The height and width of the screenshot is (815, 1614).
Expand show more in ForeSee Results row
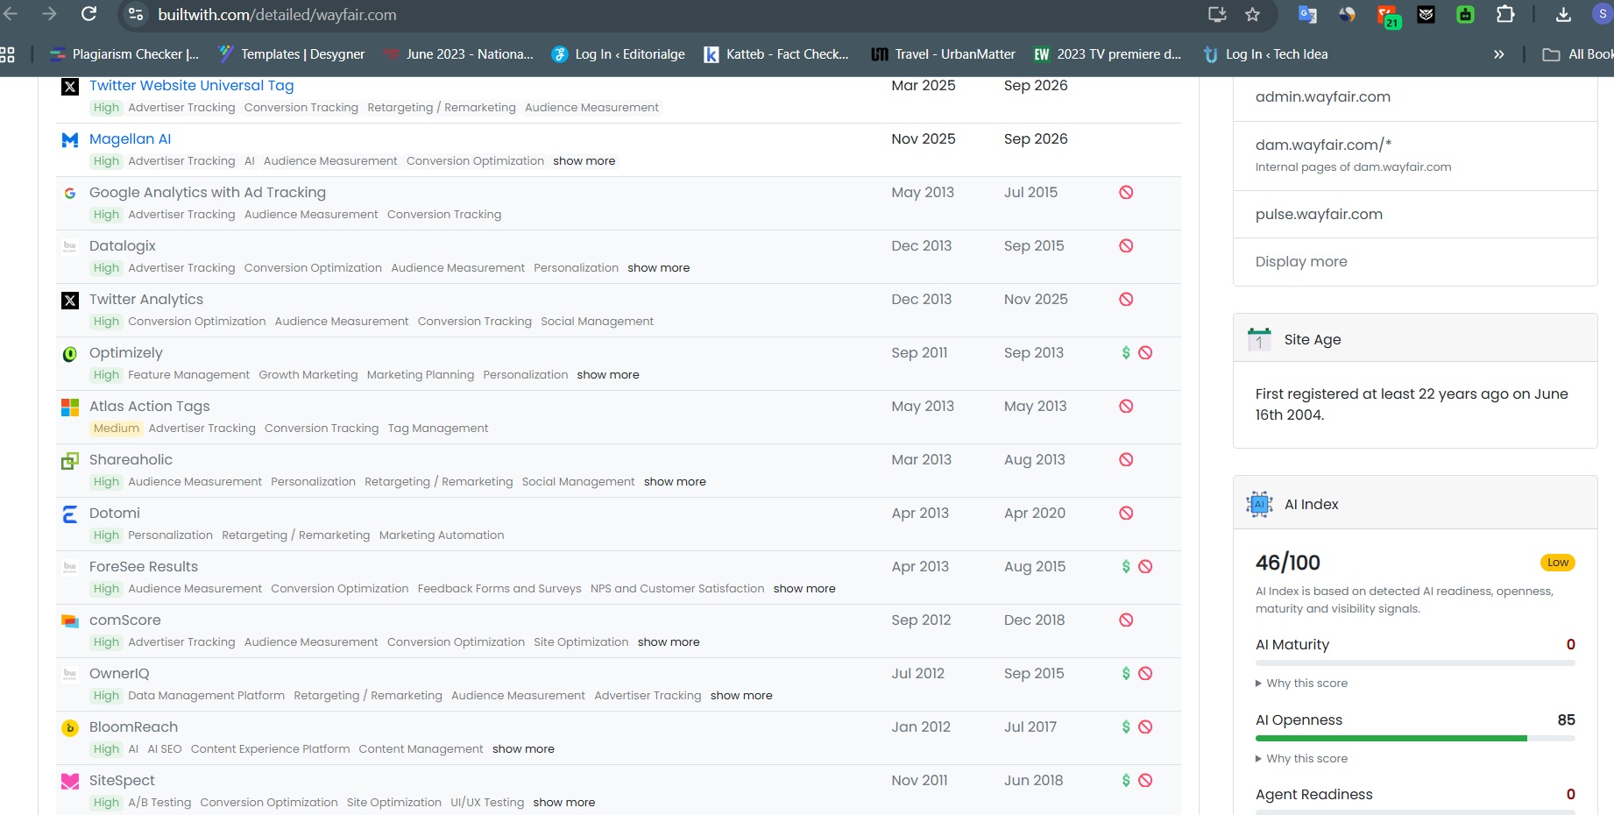tap(804, 589)
